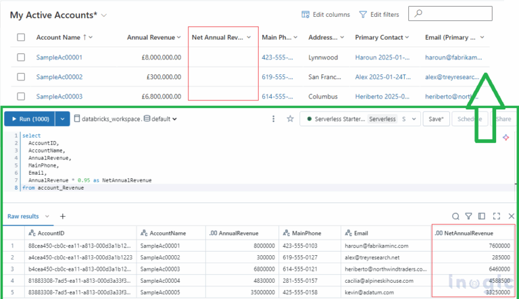Check the SampleAc00002 row checkbox

[x=21, y=77]
